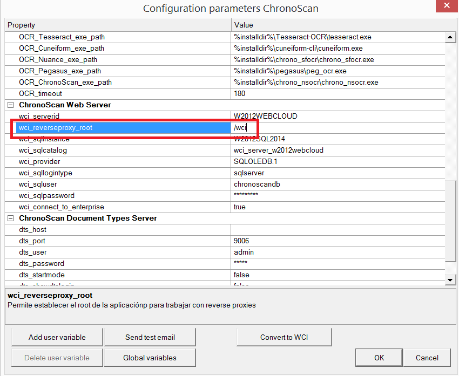Click the dts_port value 9006

point(241,241)
